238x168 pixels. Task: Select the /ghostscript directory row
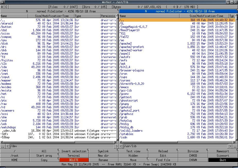coord(177,100)
